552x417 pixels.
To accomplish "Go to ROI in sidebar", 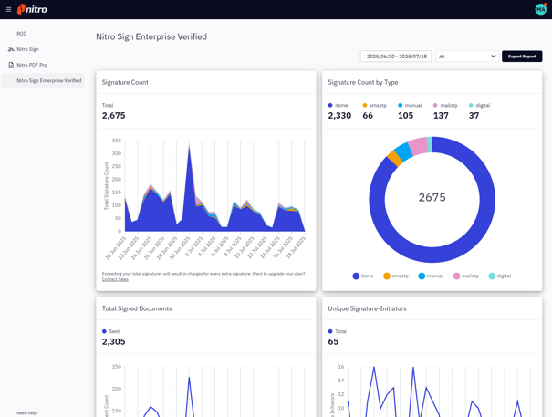I will tap(21, 34).
